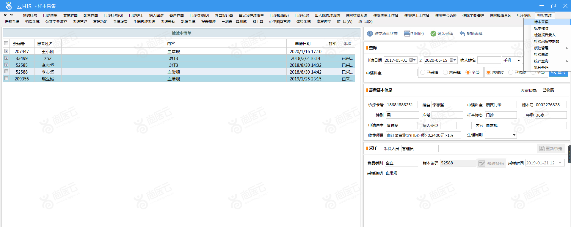The height and width of the screenshot is (227, 571).
Task: Open the 门诊医生 menu
Action: (50, 15)
